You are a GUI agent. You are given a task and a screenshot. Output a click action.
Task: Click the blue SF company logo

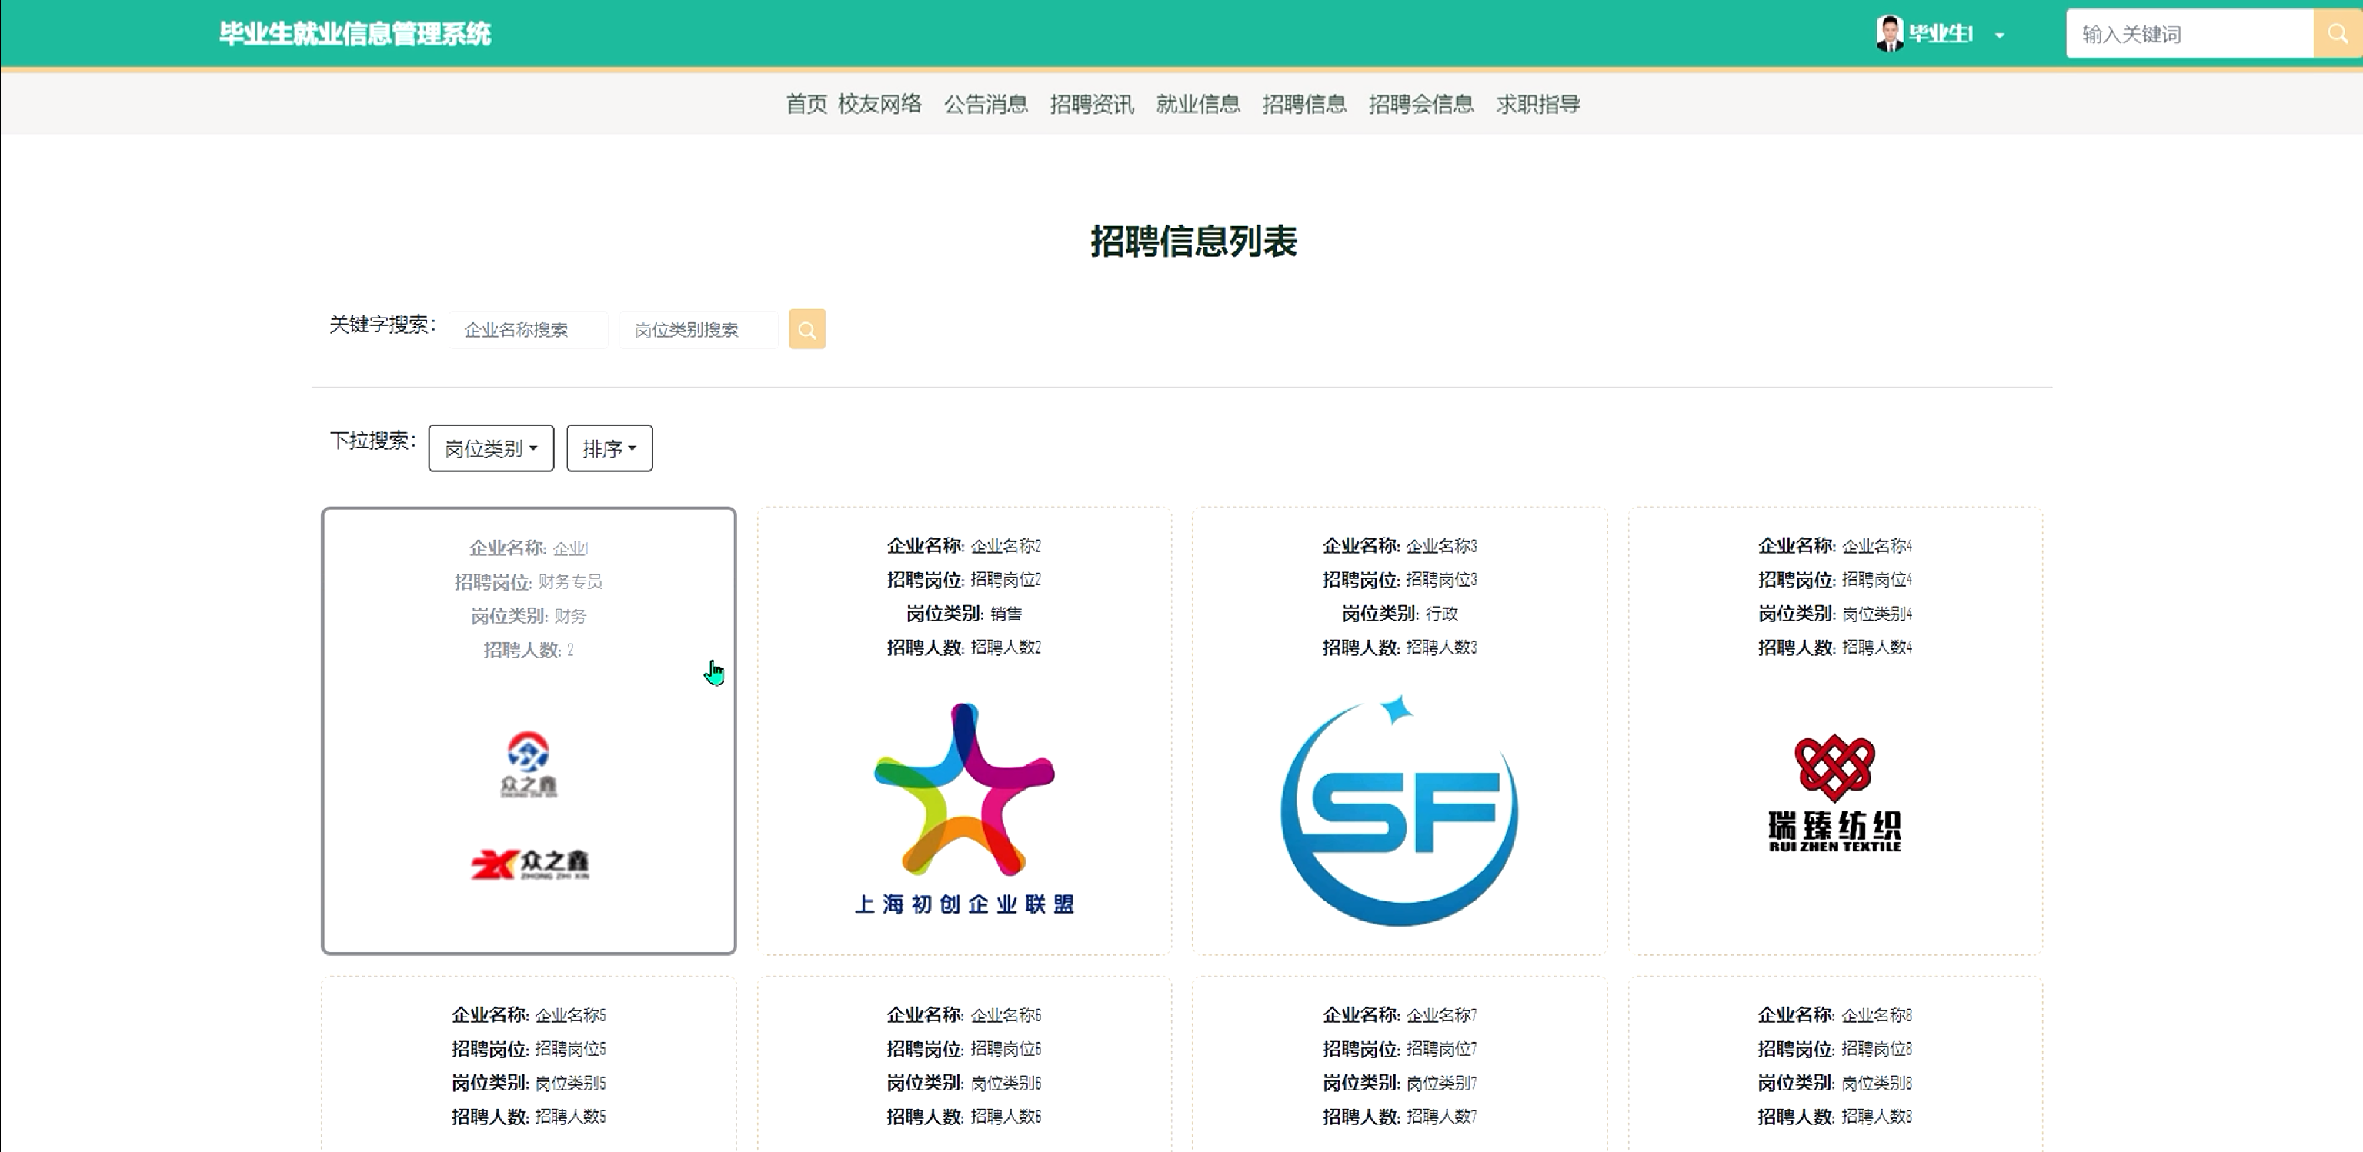point(1399,812)
